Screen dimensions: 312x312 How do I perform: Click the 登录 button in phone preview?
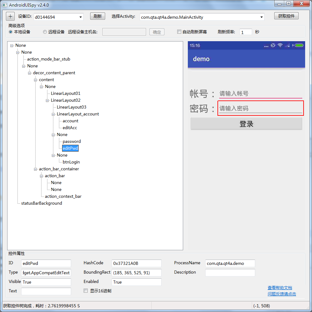[246, 124]
